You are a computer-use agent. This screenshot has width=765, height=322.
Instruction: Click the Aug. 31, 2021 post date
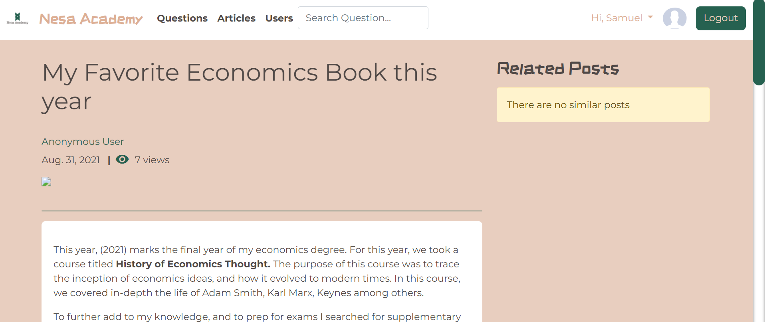click(x=71, y=160)
